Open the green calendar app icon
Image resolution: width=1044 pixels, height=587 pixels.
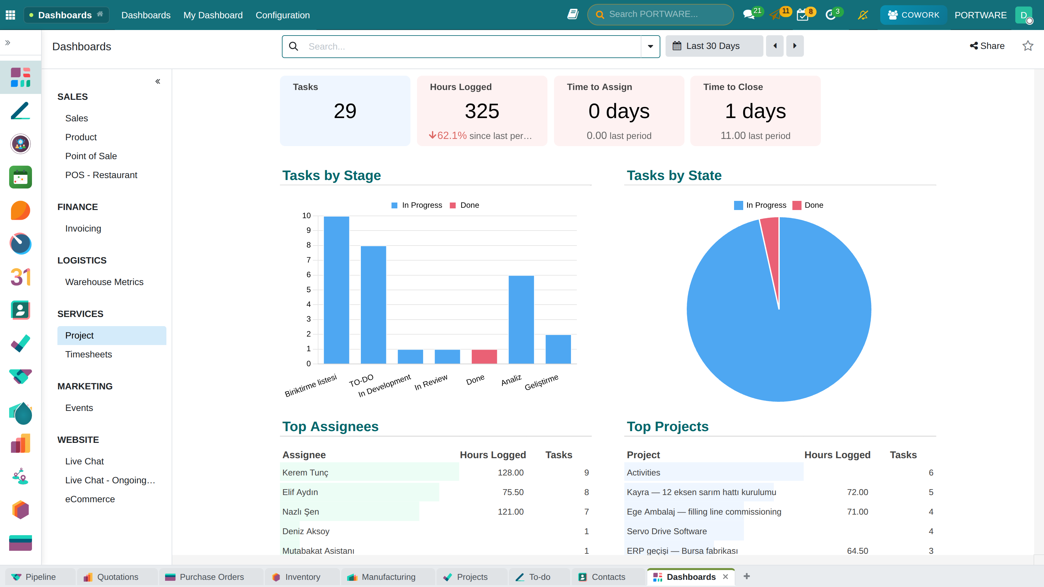[x=20, y=177]
